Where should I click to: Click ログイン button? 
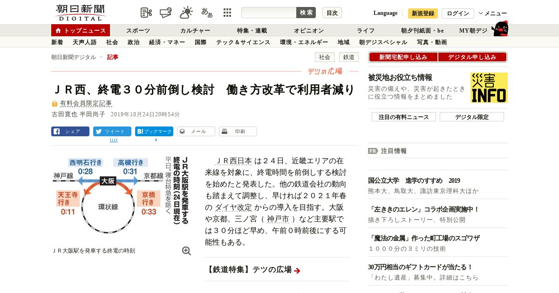458,13
